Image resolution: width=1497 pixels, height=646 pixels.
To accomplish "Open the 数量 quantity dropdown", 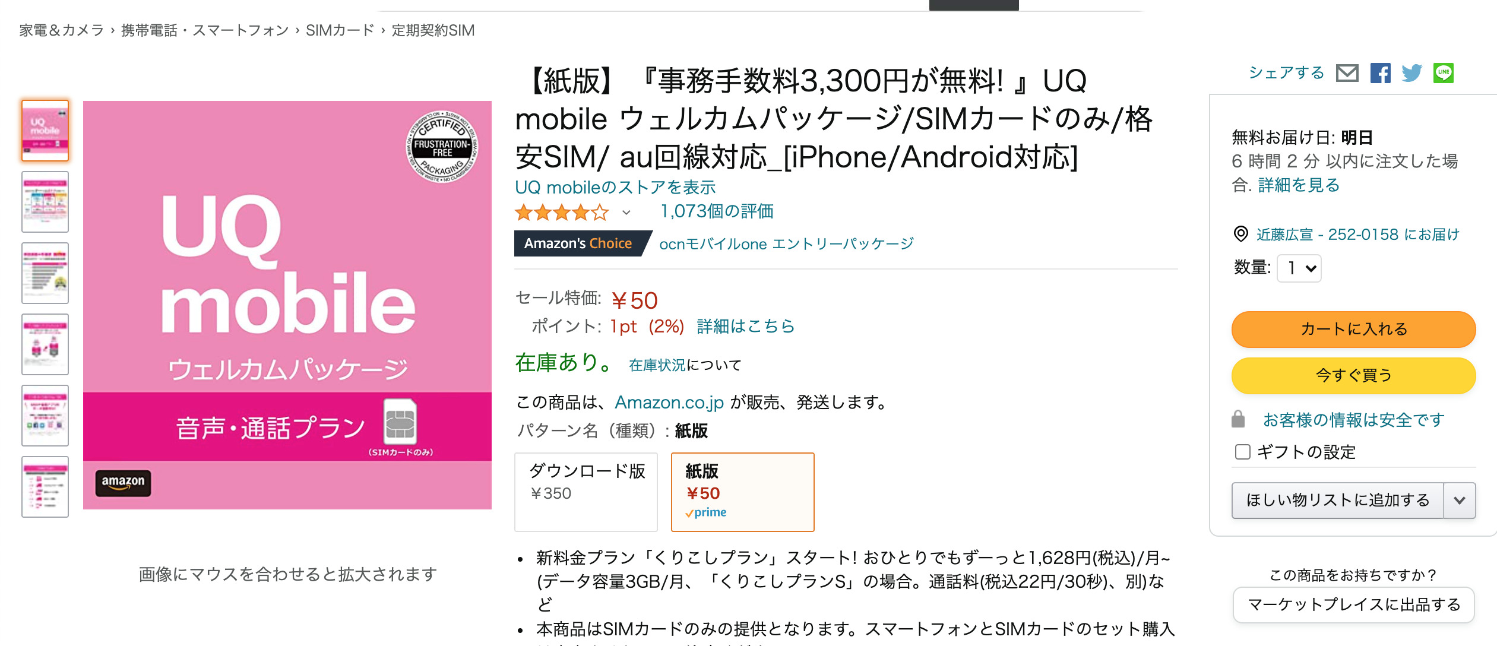I will point(1299,268).
